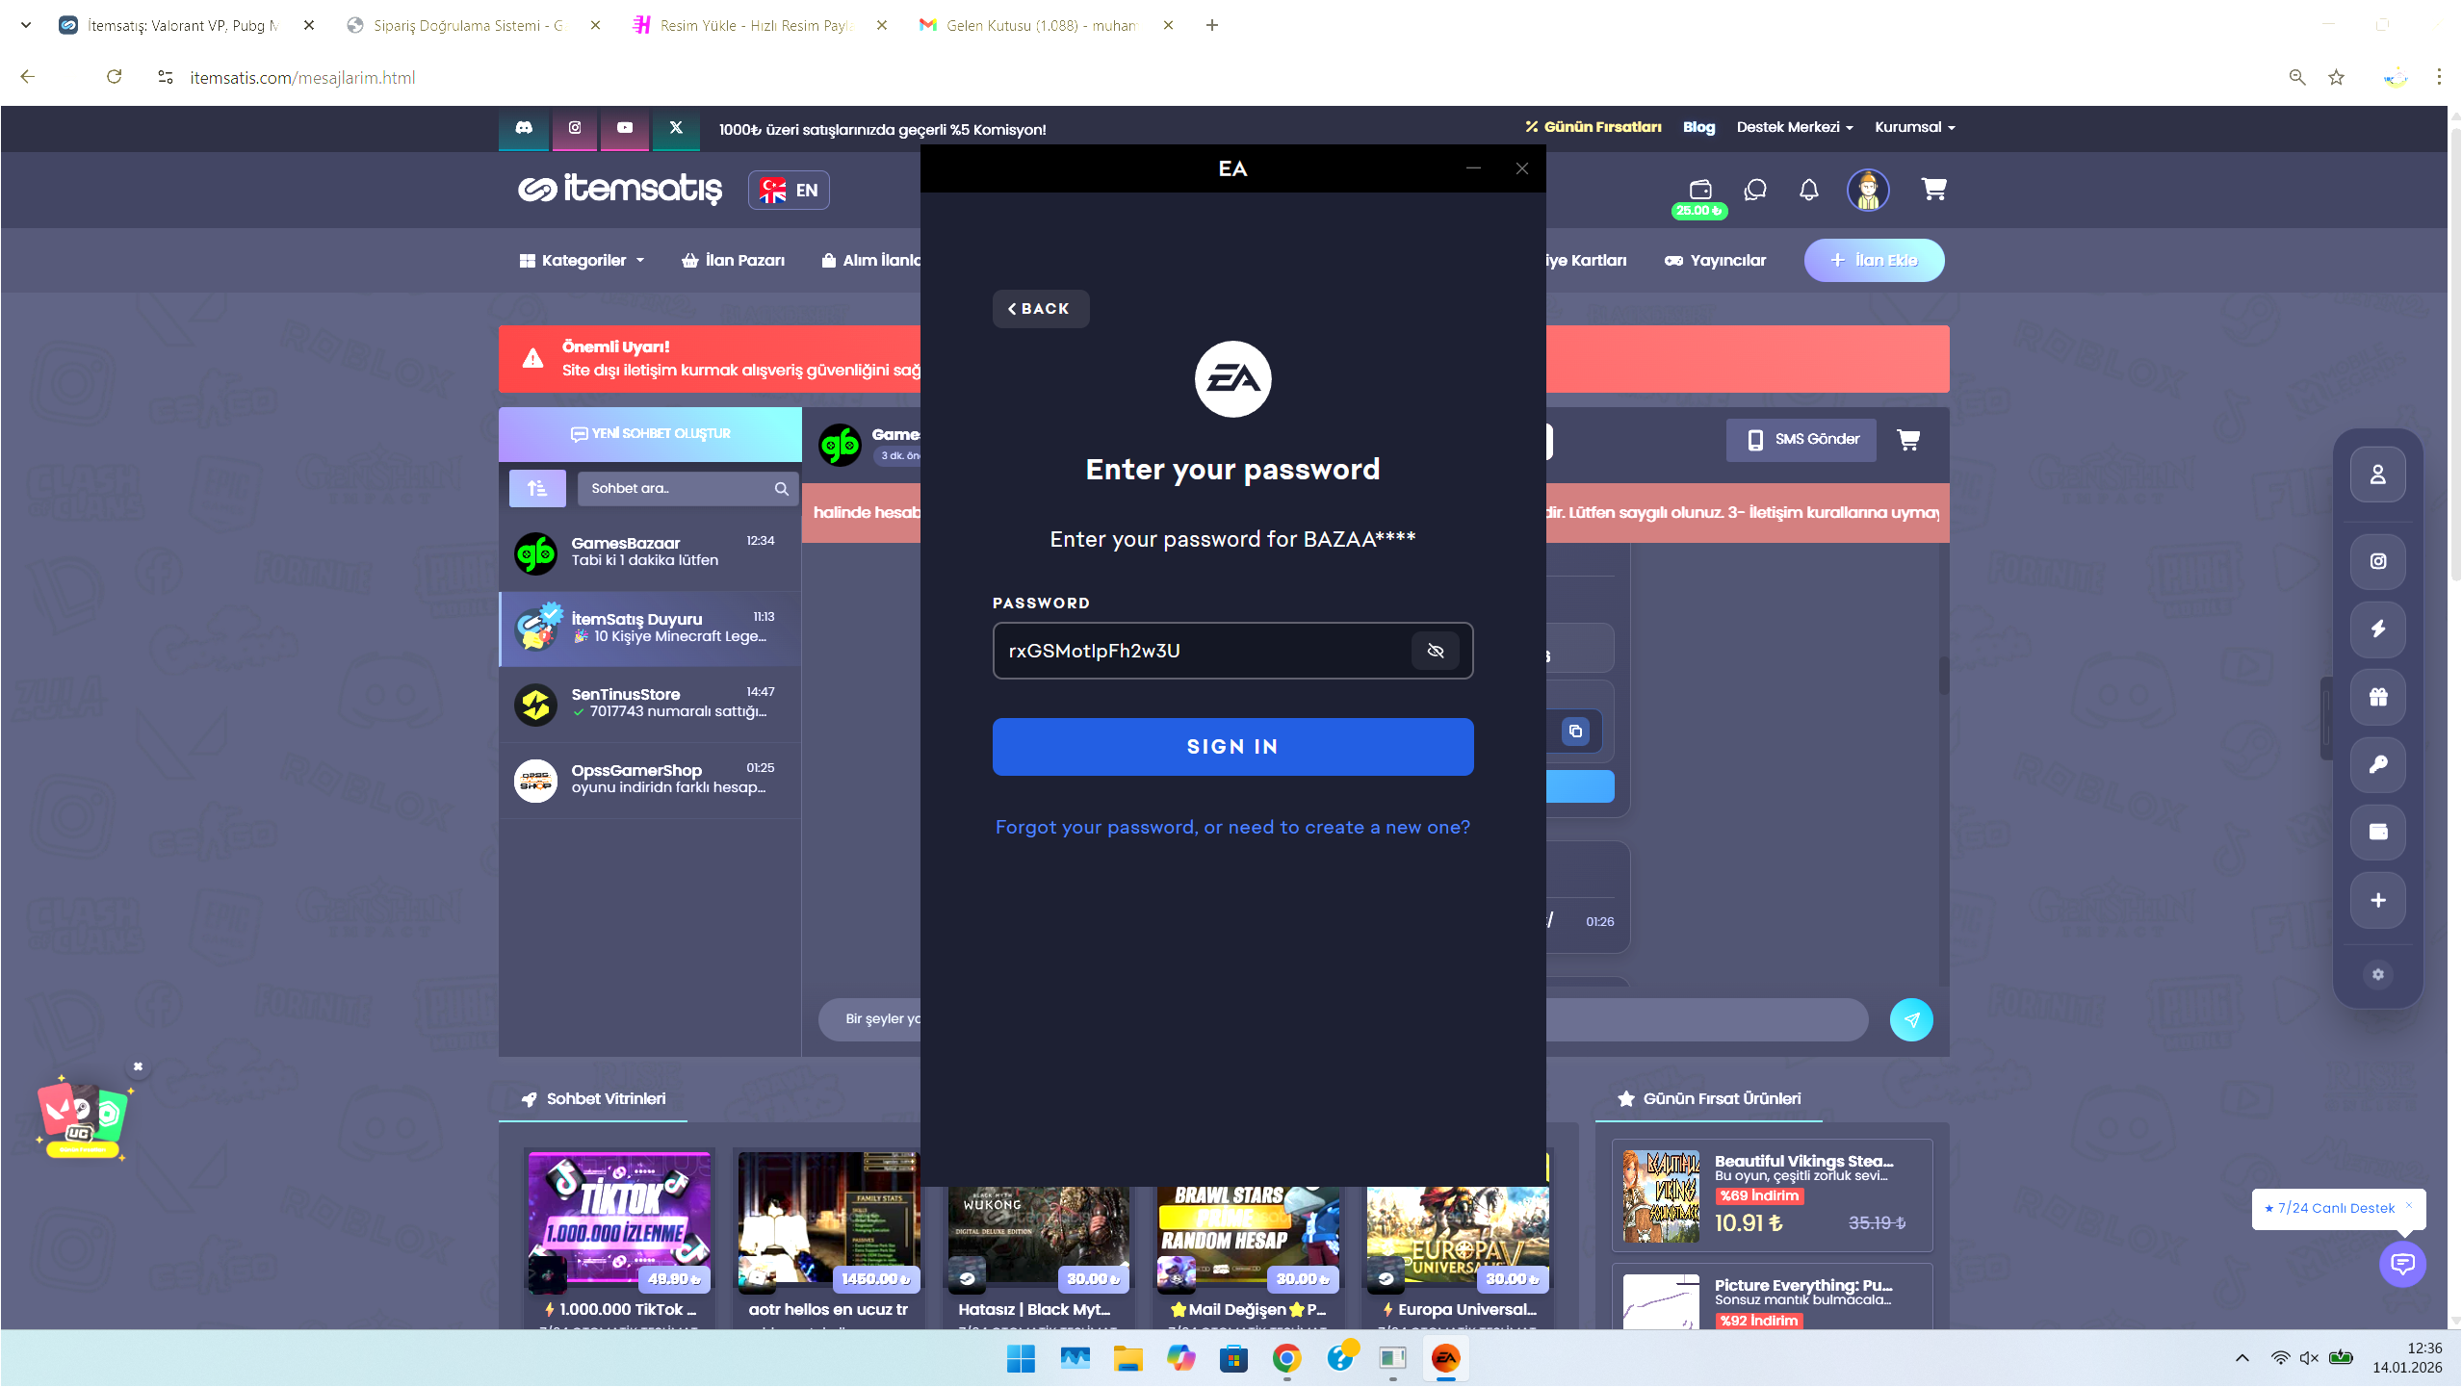
Task: Click the plus shortcut in right sidebar
Action: pos(2378,901)
